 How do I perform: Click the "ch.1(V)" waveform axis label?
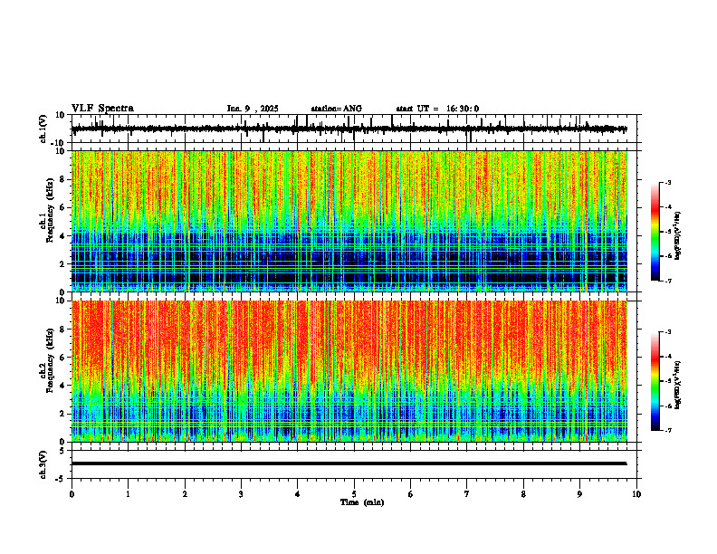(x=43, y=129)
